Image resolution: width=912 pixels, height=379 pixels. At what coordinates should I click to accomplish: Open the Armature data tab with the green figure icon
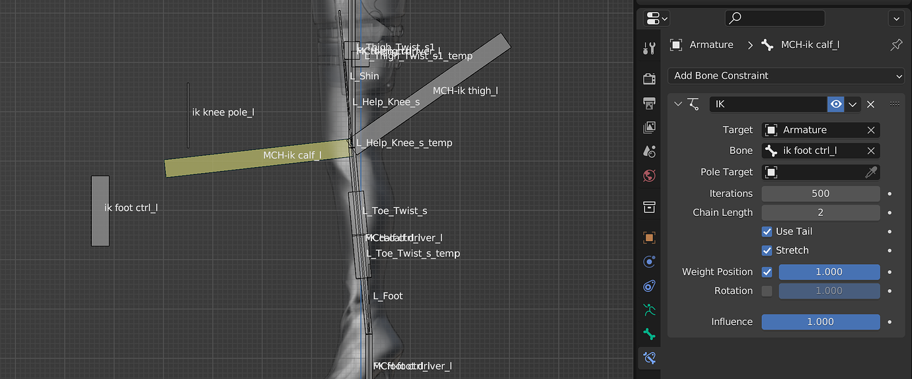click(x=649, y=310)
